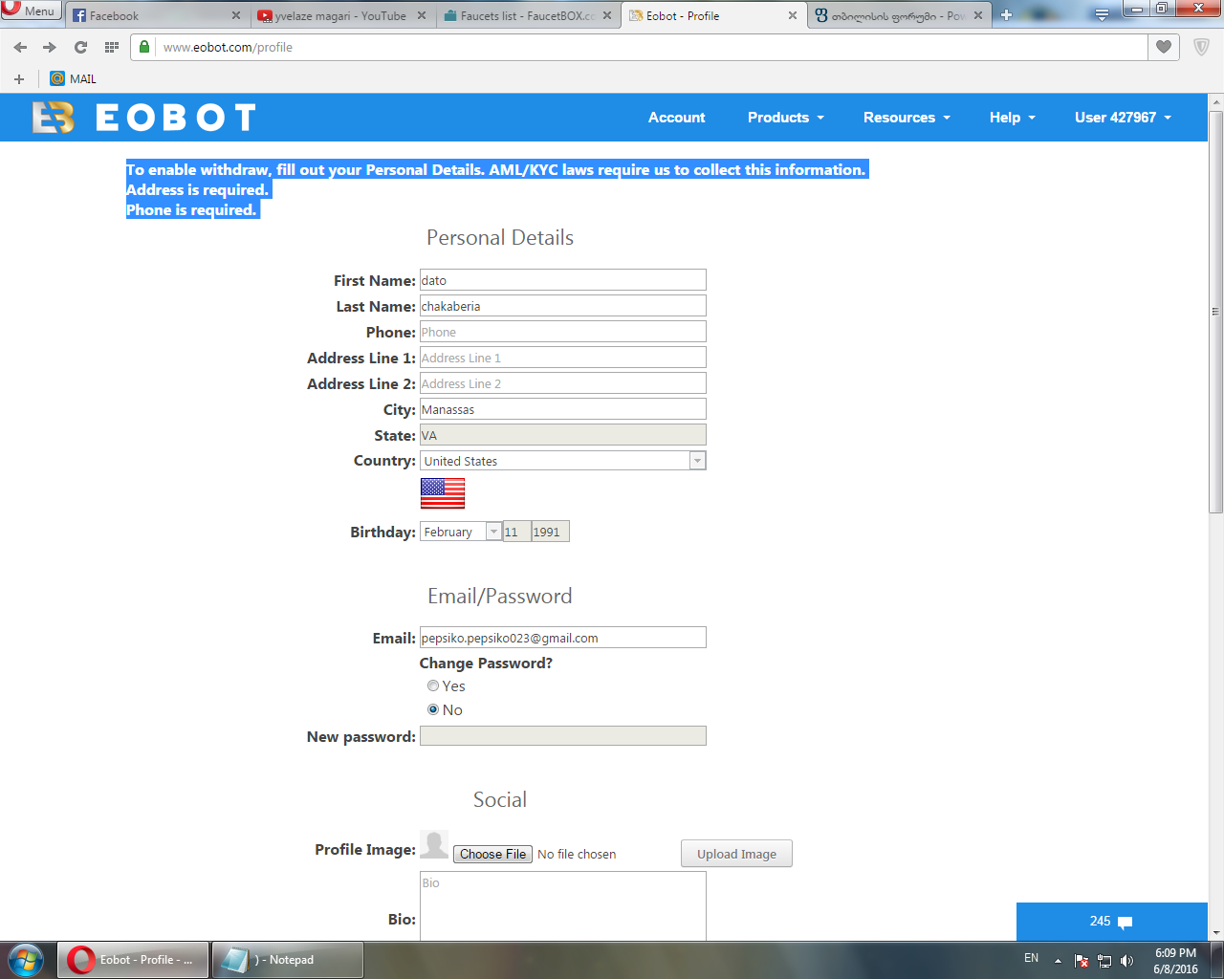Click the Address Line 2 field
The height and width of the screenshot is (979, 1224).
pos(563,383)
